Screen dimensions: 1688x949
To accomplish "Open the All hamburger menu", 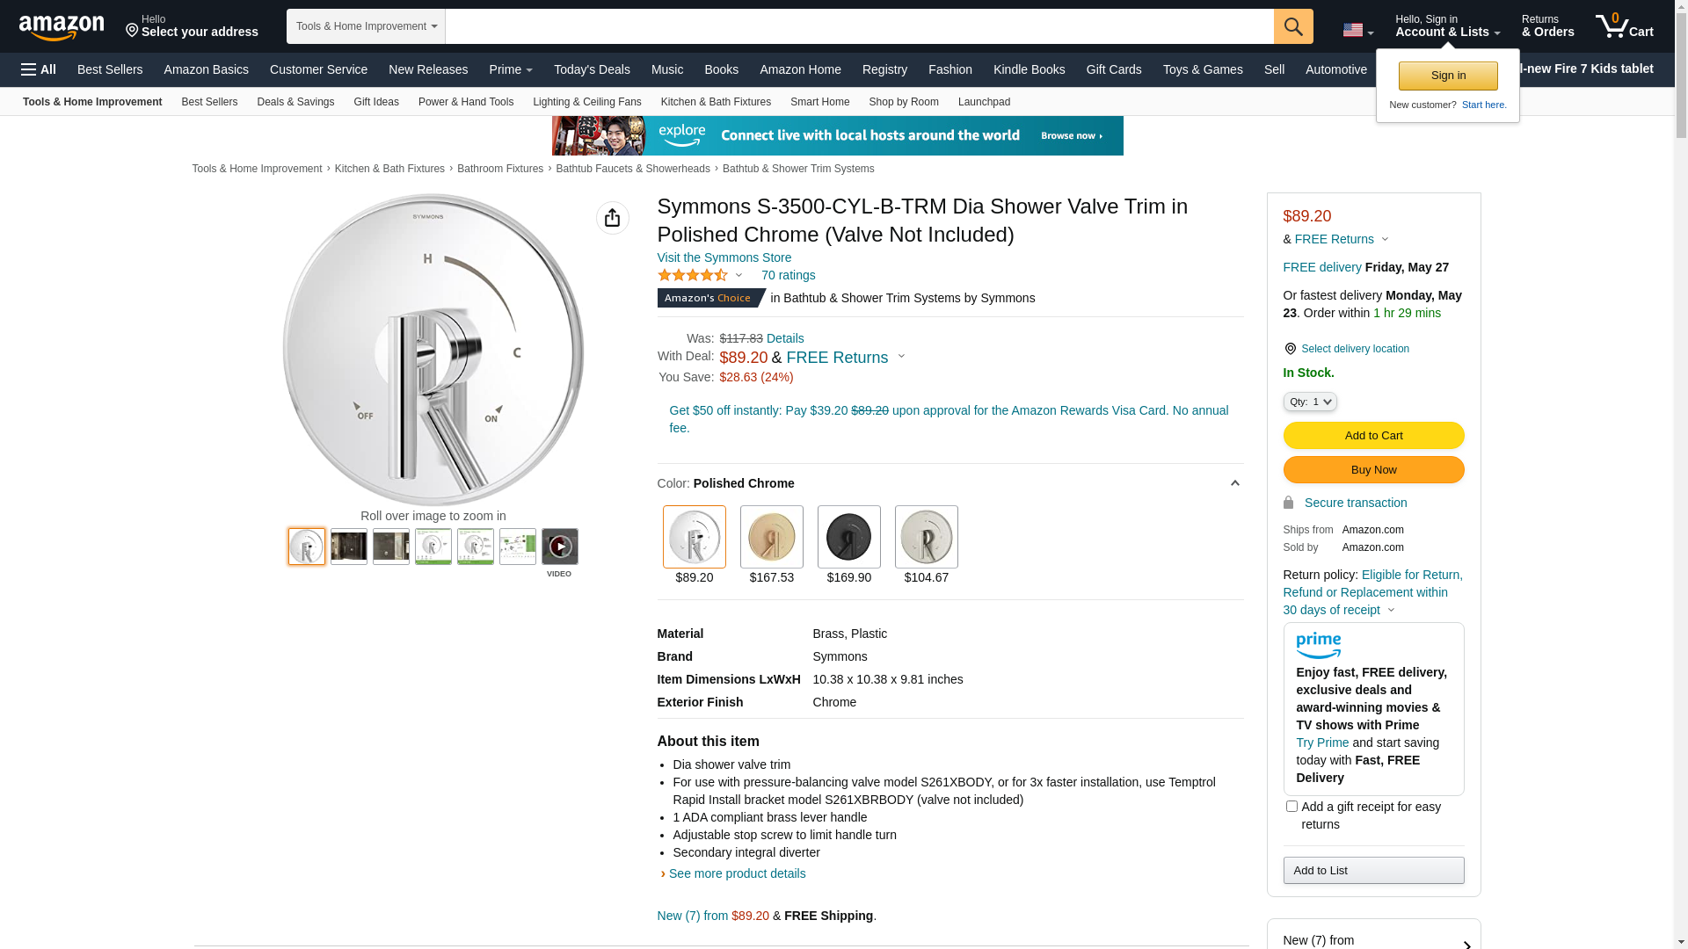I will point(39,69).
